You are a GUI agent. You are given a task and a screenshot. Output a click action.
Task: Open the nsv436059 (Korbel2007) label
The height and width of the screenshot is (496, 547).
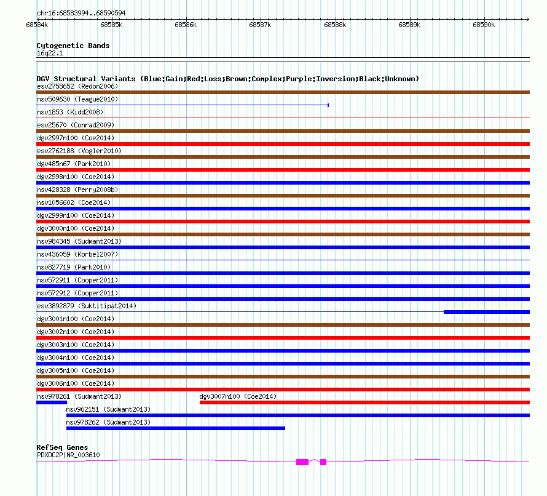click(77, 254)
